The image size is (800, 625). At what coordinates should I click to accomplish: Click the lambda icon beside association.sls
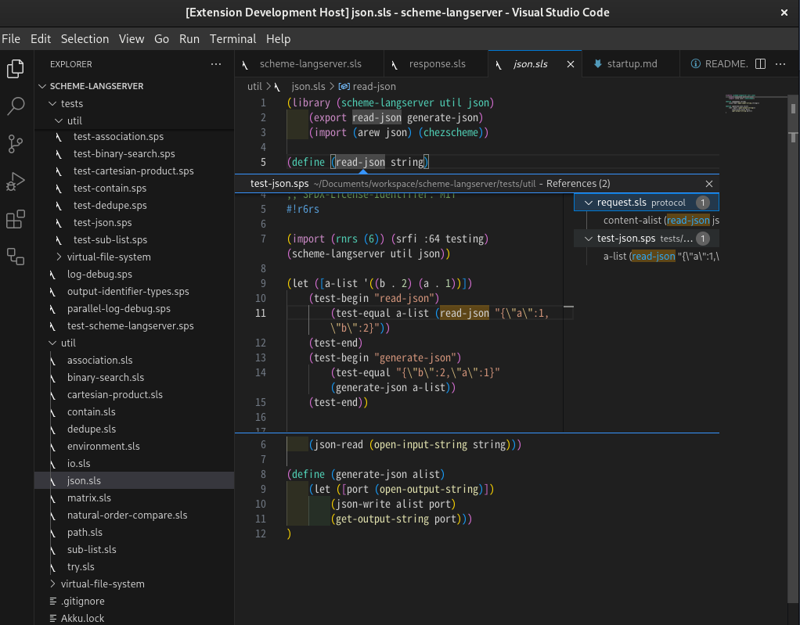pyautogui.click(x=52, y=361)
